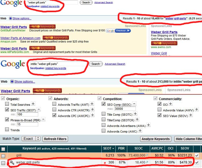Uncheck the OCI checkbox

tap(160, 104)
